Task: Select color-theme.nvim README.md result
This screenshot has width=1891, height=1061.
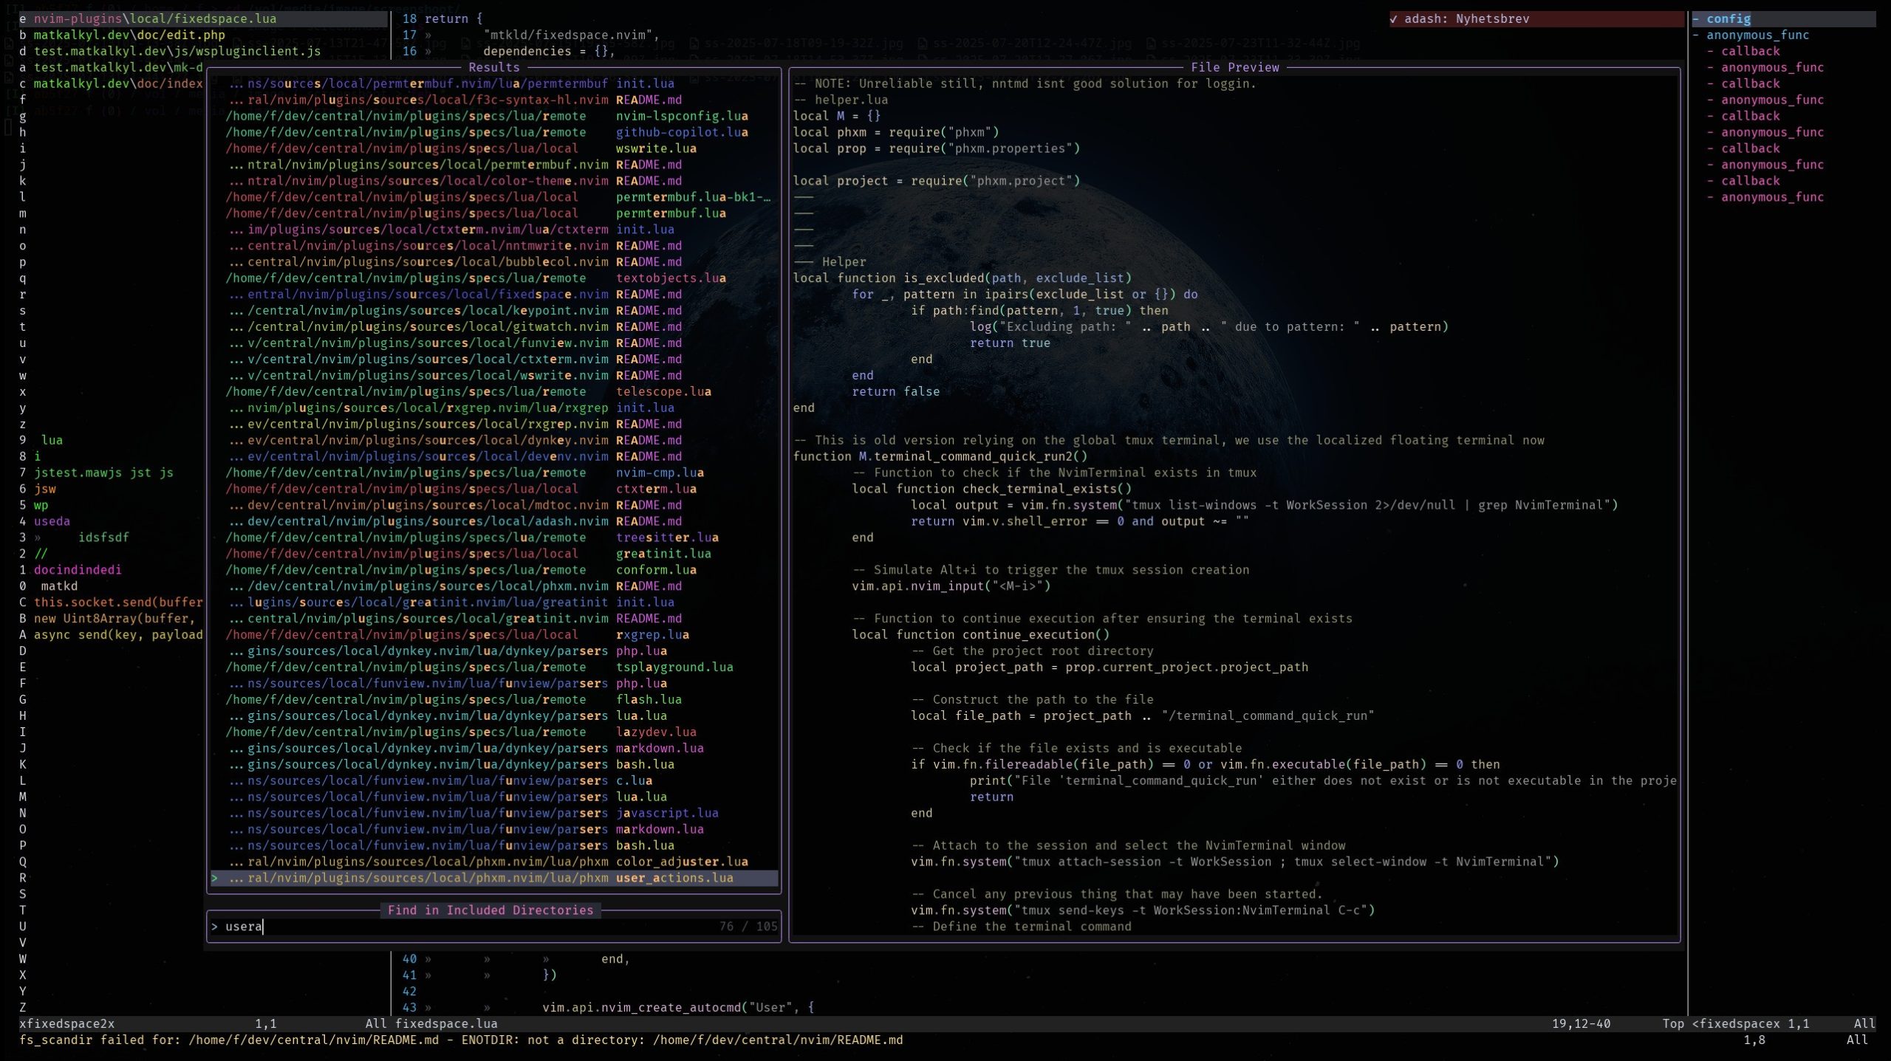Action: 493,181
